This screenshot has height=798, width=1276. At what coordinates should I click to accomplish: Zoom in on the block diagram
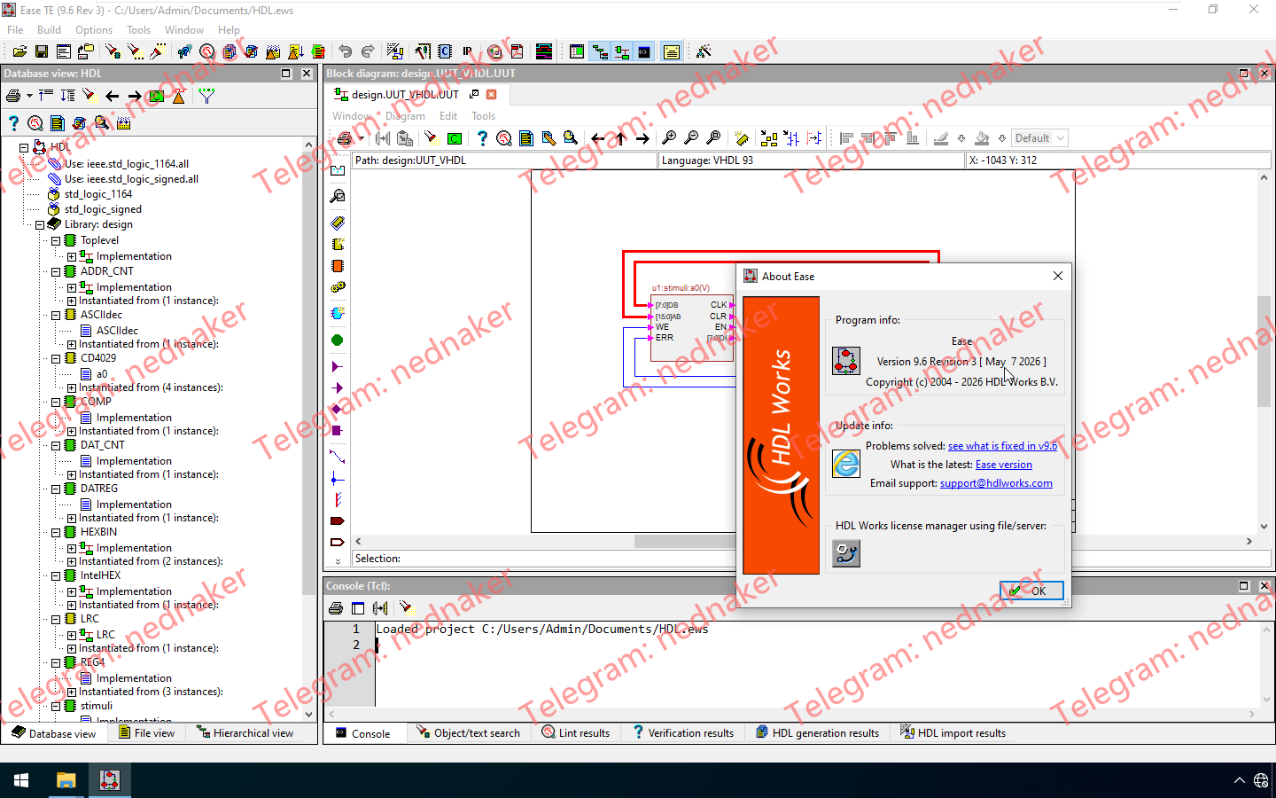[x=669, y=138]
